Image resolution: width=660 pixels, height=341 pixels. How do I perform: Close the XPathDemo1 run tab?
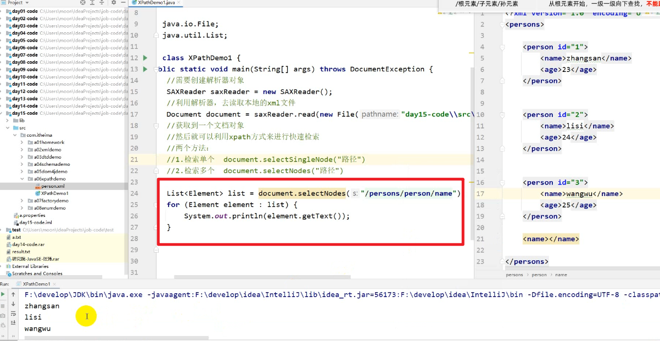coord(54,284)
